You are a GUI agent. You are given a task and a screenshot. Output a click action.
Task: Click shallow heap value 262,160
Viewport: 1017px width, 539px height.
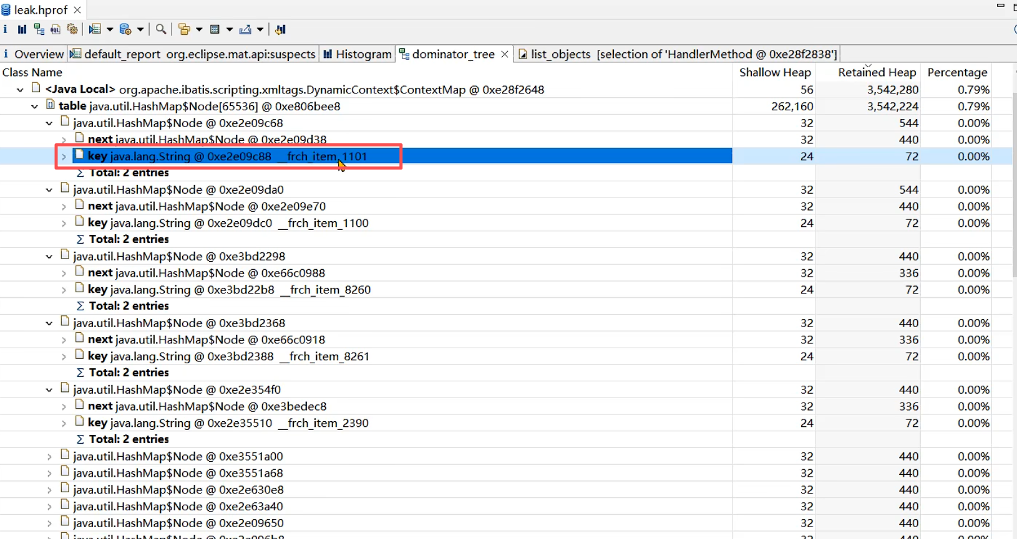[x=792, y=107]
